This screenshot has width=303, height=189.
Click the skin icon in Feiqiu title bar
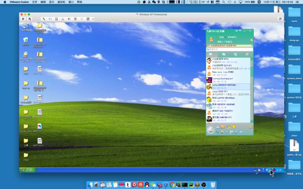[x=240, y=31]
